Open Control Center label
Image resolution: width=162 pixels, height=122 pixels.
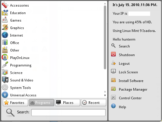[130, 98]
